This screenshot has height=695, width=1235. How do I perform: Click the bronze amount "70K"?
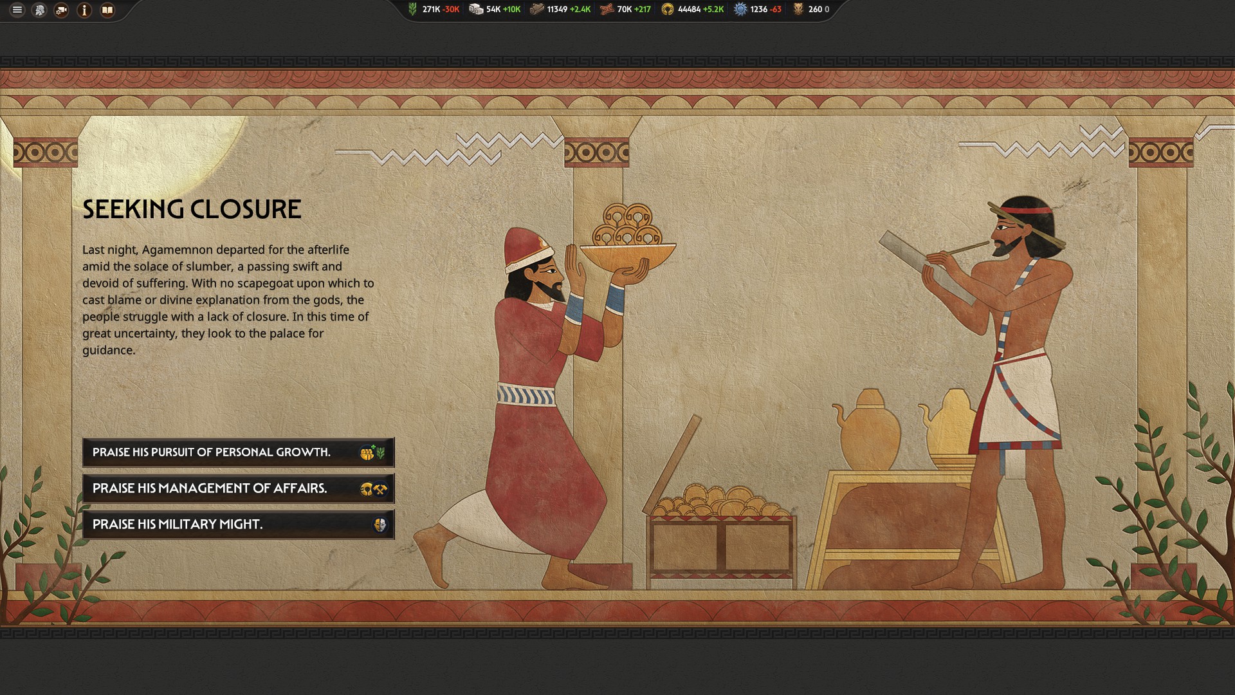(625, 10)
